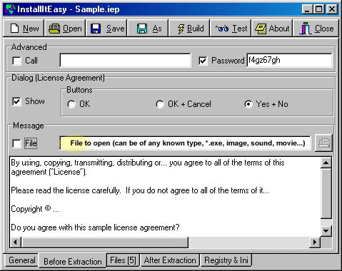
Task: Click the Password field containing f4gz67gh
Action: click(289, 60)
